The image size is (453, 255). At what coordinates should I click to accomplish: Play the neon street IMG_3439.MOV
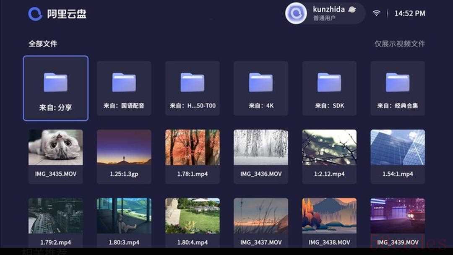(x=398, y=216)
